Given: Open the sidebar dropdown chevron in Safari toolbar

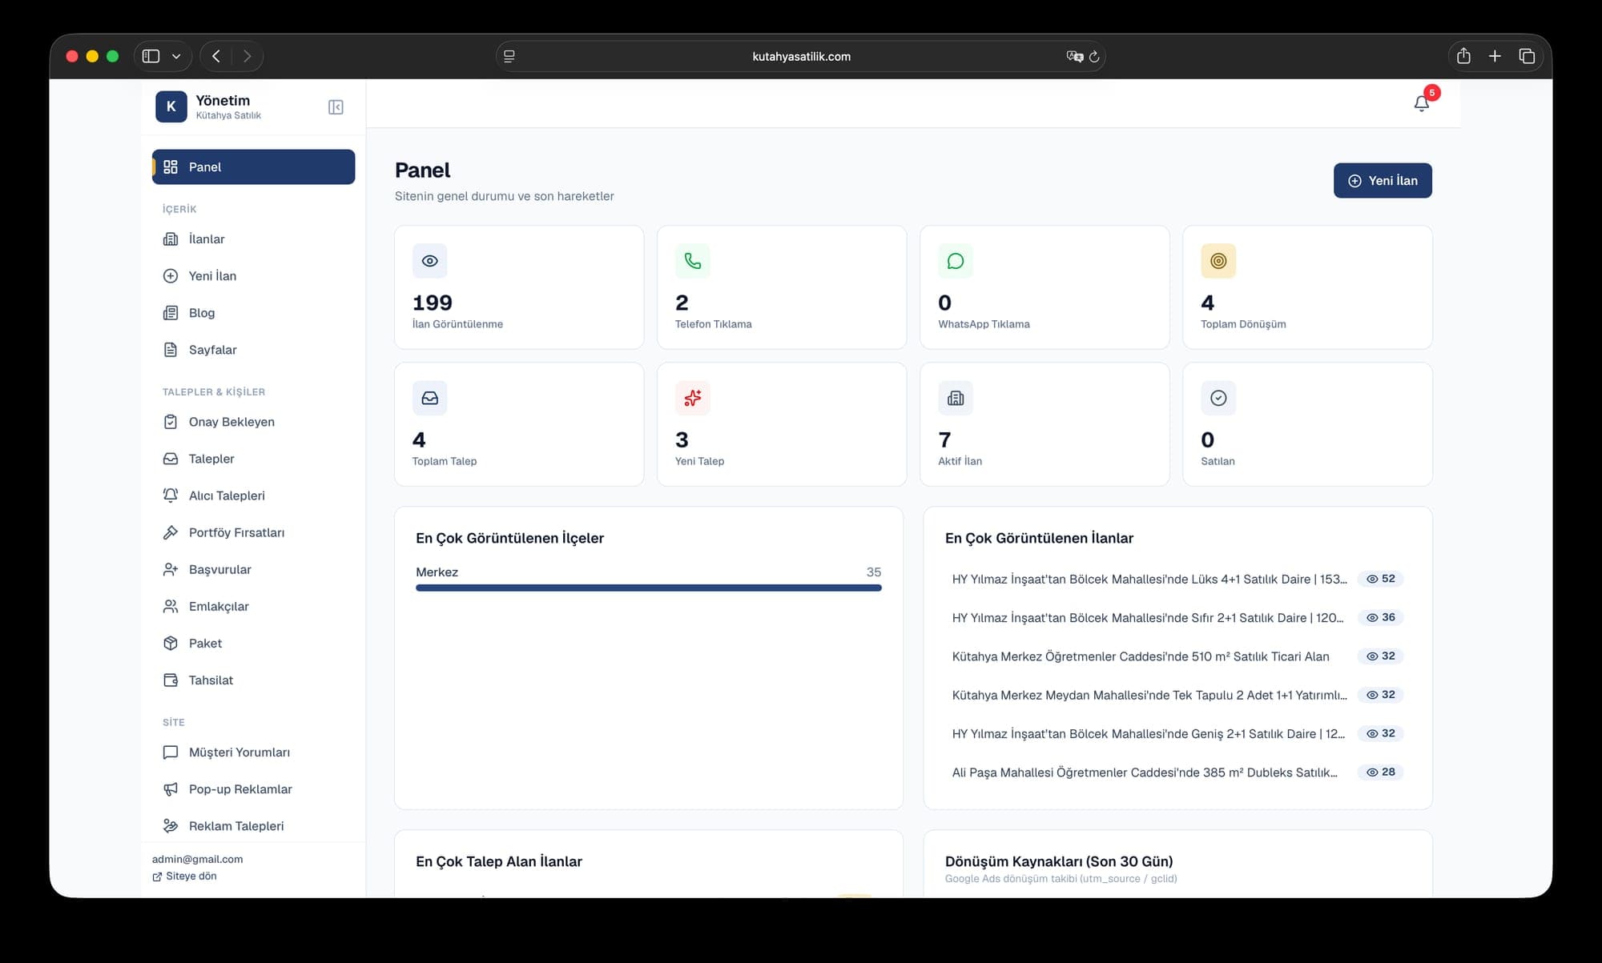Looking at the screenshot, I should (176, 56).
